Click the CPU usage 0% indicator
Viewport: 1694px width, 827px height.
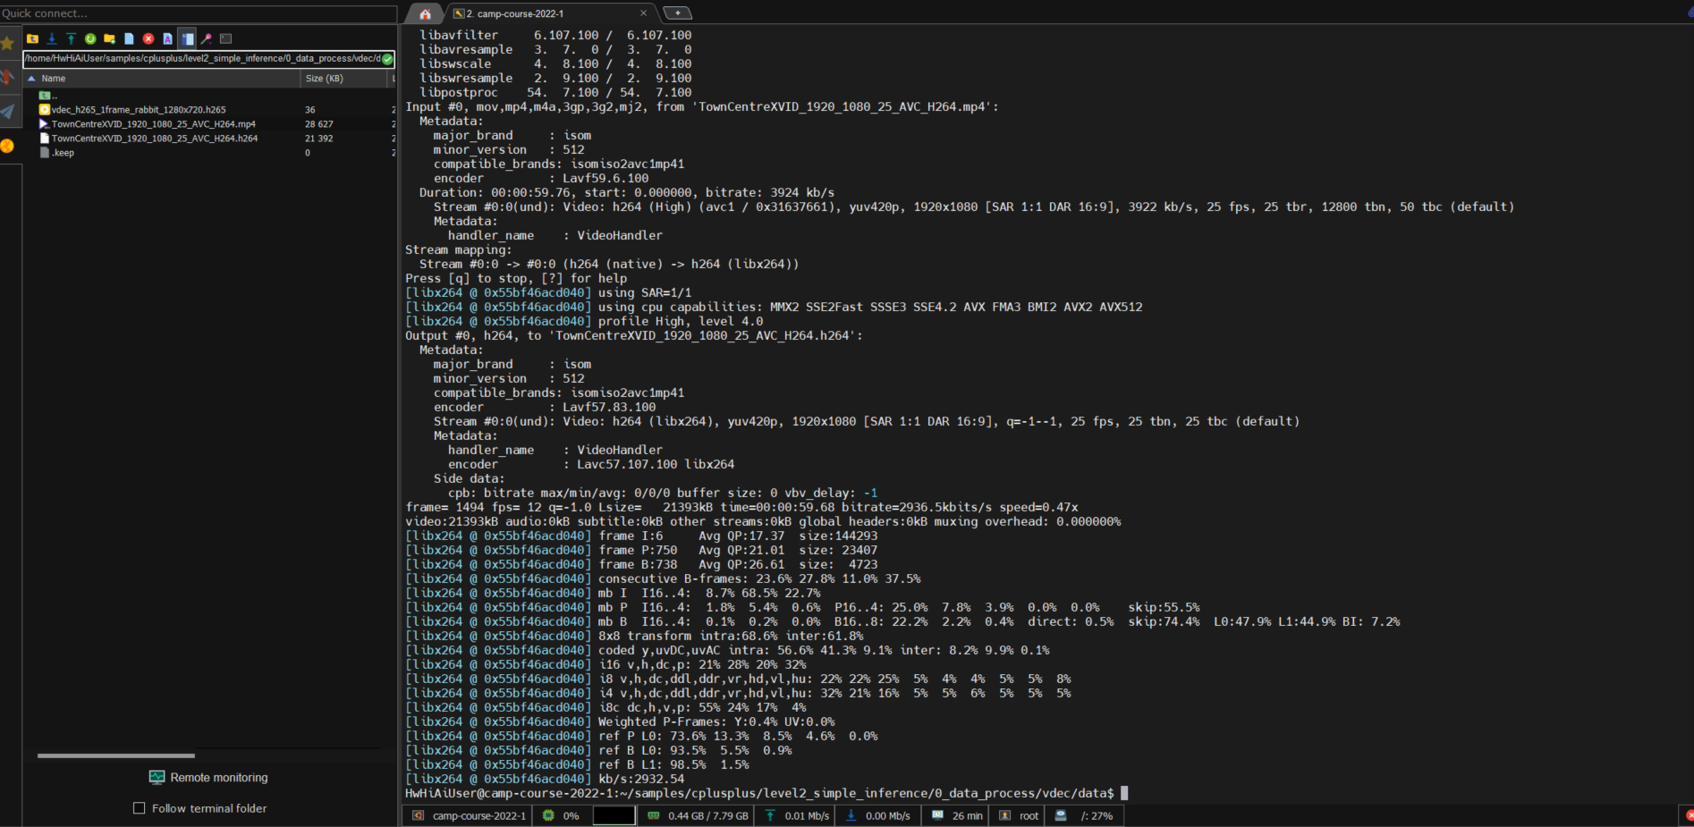coord(562,815)
